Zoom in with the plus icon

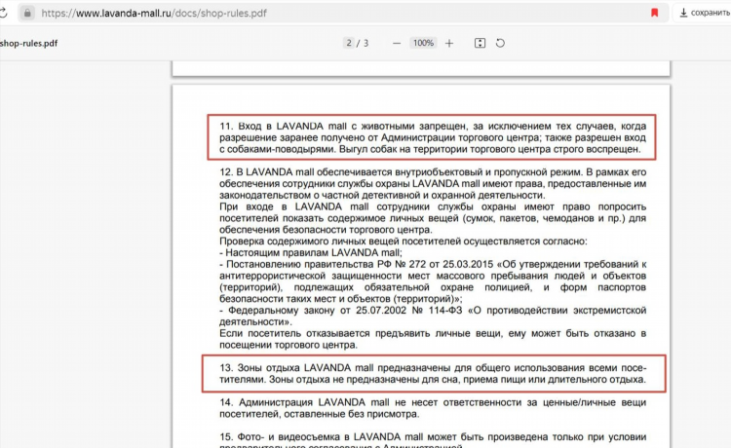point(449,43)
